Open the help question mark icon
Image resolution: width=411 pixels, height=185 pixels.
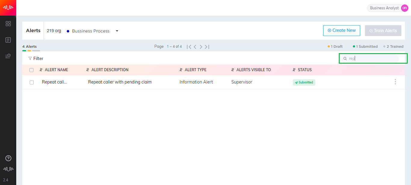point(8,158)
